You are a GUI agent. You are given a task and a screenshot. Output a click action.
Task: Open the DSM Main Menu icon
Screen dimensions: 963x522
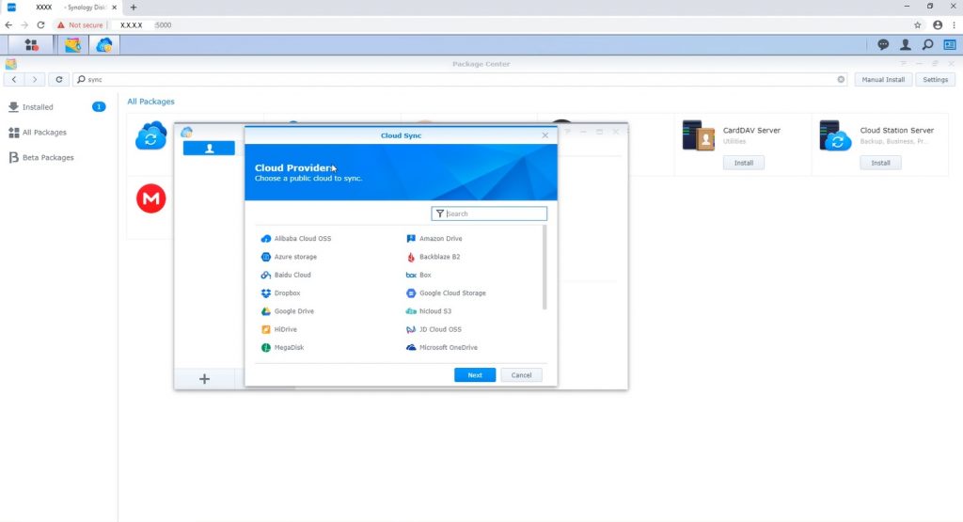31,45
